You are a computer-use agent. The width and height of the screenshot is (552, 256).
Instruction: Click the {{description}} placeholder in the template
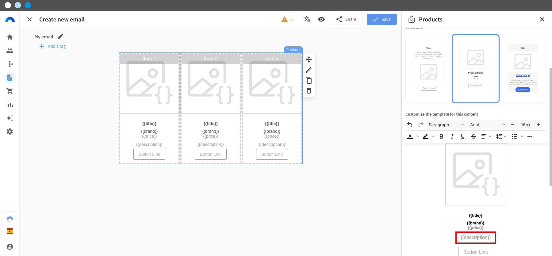pyautogui.click(x=476, y=238)
